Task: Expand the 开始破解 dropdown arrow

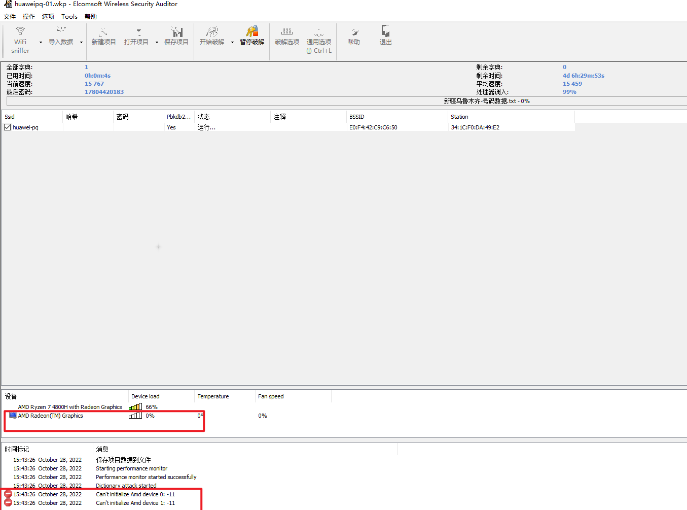Action: [x=232, y=42]
